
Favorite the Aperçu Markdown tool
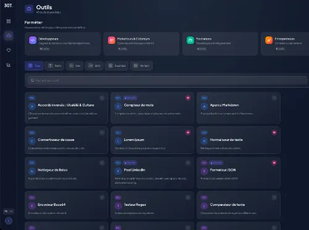click(274, 98)
